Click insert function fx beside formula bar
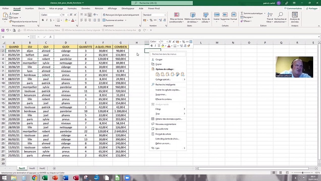The image size is (321, 181). 50,37
